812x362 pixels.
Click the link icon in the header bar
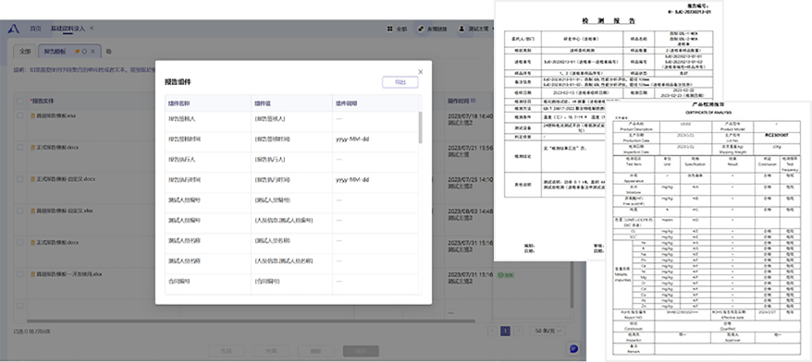[421, 29]
